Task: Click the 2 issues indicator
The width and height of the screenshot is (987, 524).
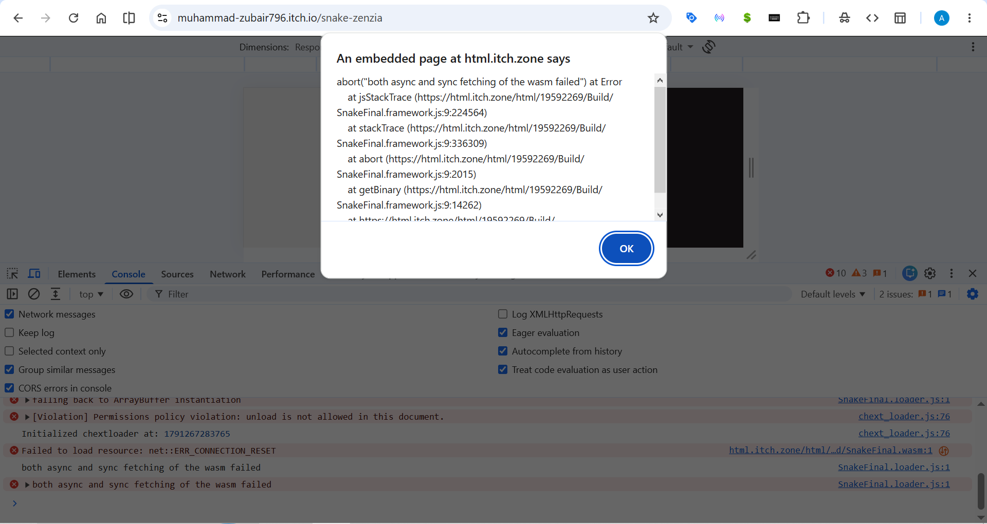Action: [916, 294]
